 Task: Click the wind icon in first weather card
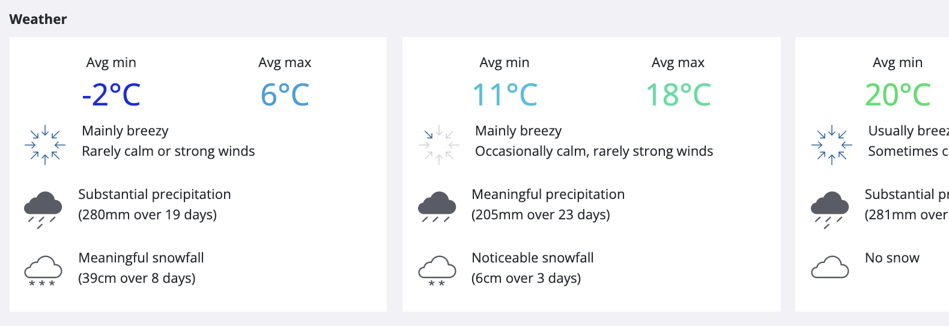(x=45, y=145)
